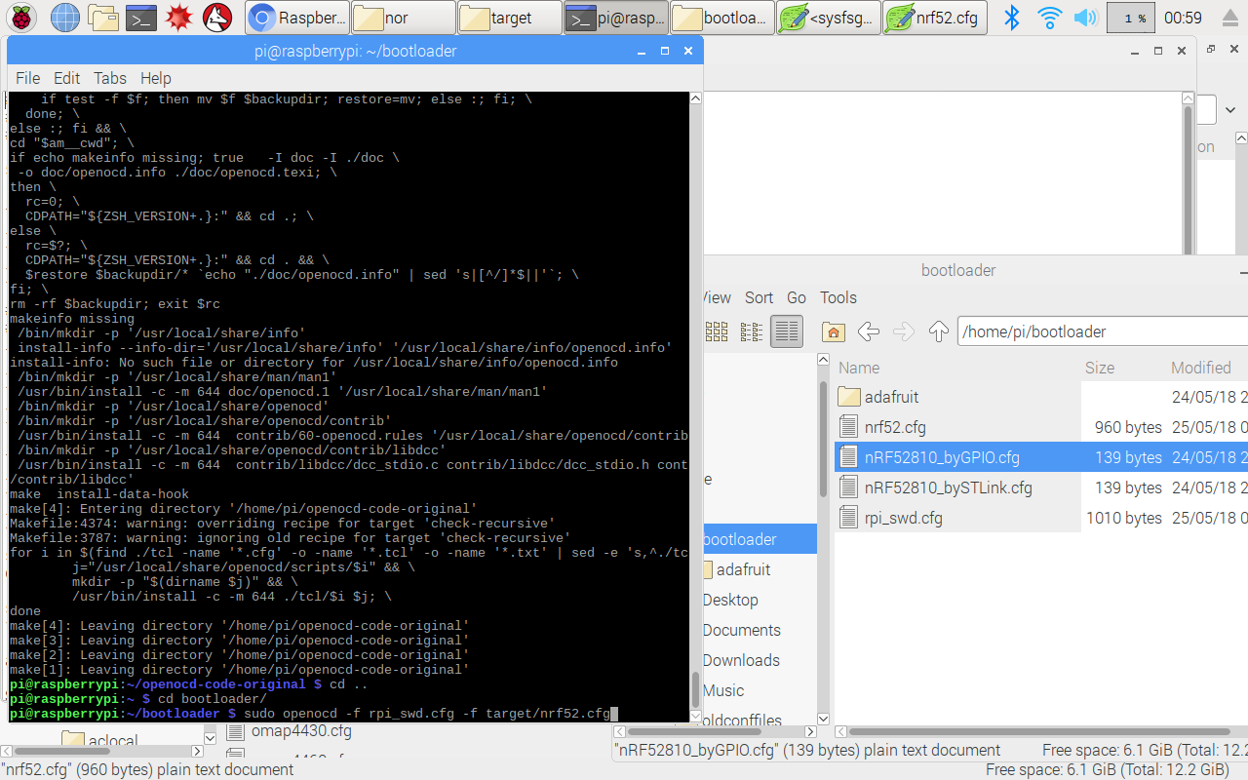Viewport: 1248px width, 780px height.
Task: Open the Raspberry Pi main menu
Action: click(x=22, y=18)
